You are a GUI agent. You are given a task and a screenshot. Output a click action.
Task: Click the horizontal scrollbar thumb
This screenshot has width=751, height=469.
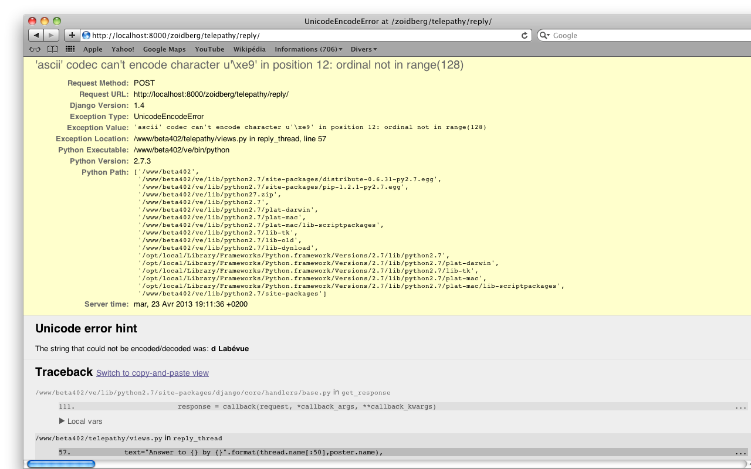pos(61,464)
